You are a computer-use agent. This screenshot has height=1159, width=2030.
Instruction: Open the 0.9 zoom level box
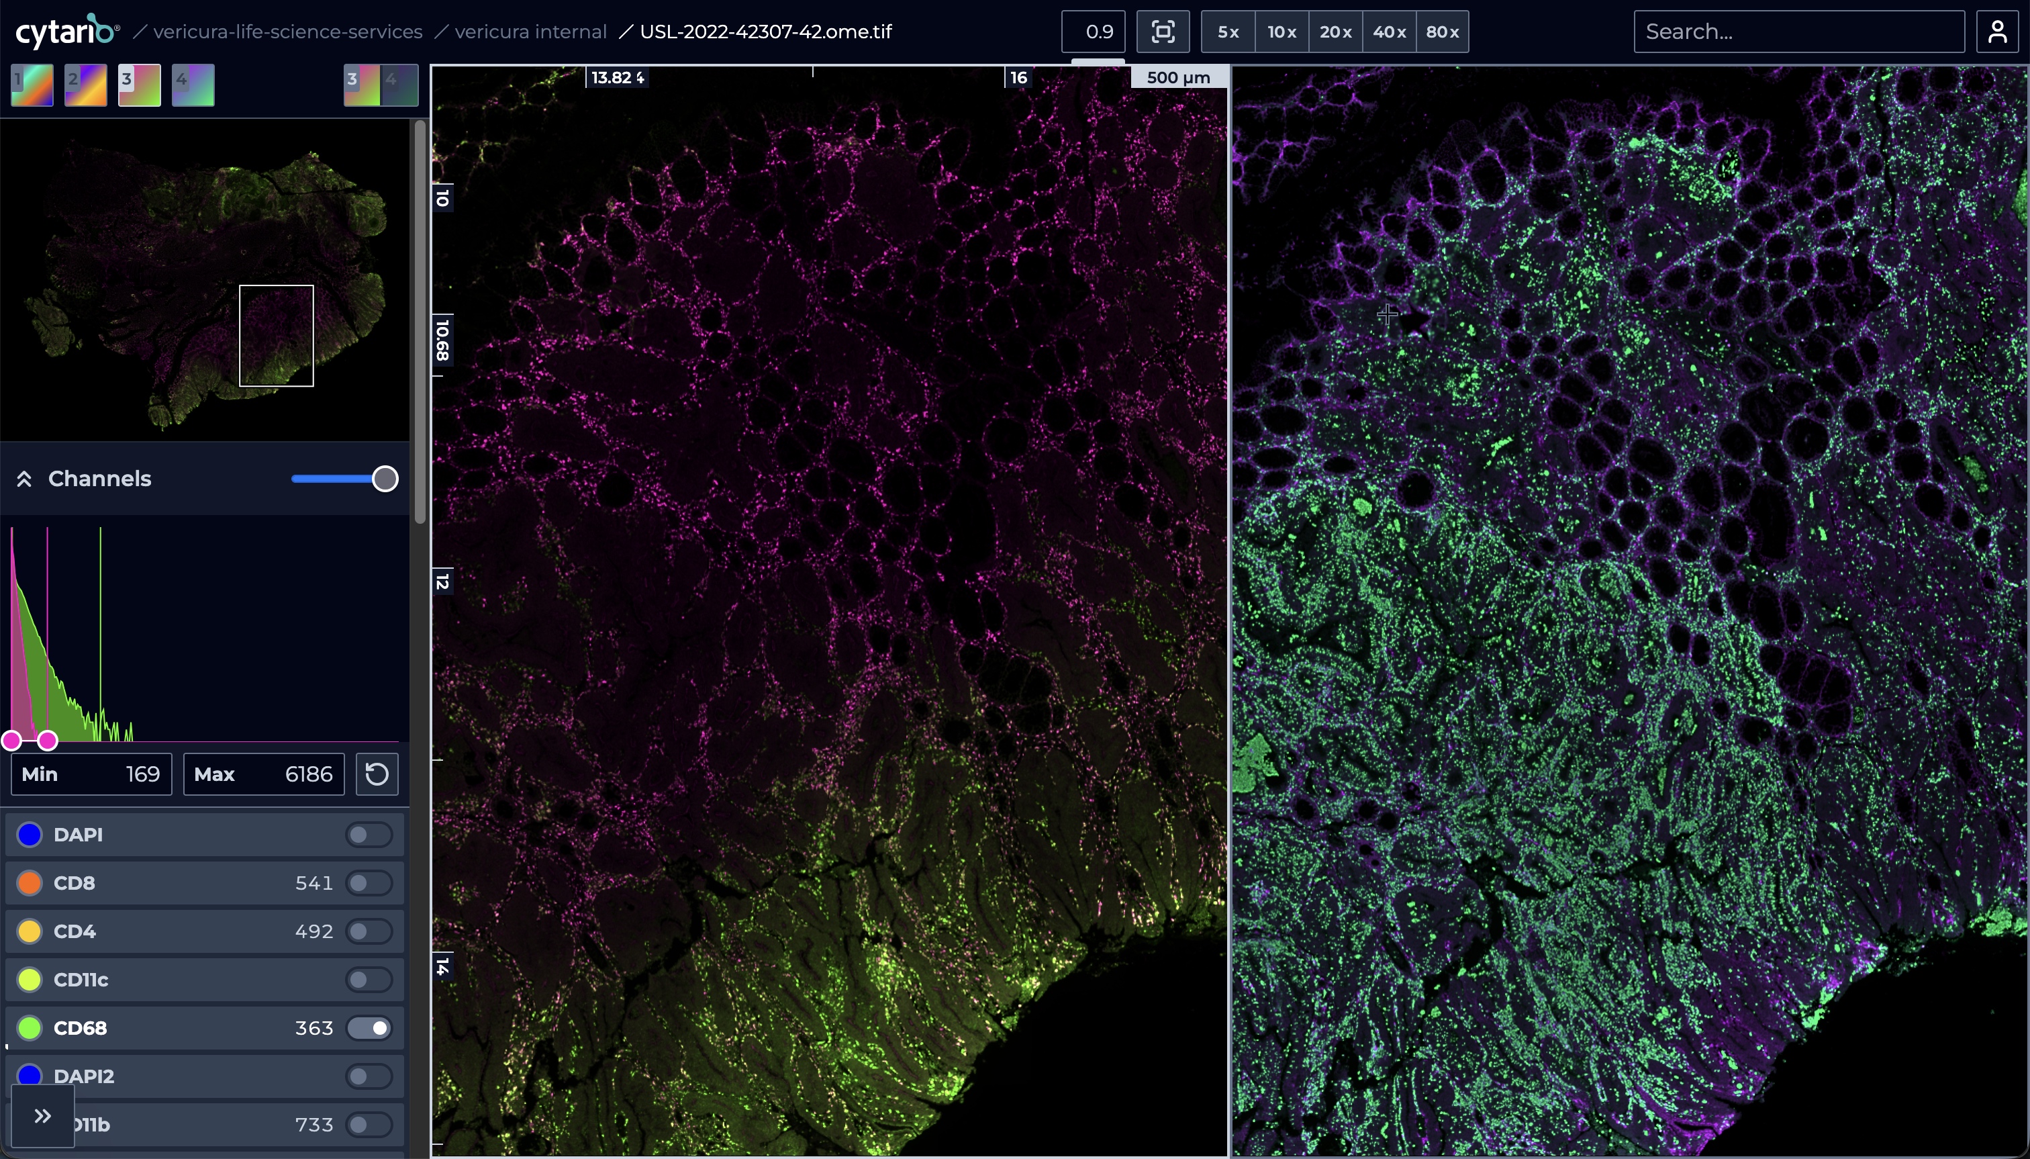coord(1093,32)
